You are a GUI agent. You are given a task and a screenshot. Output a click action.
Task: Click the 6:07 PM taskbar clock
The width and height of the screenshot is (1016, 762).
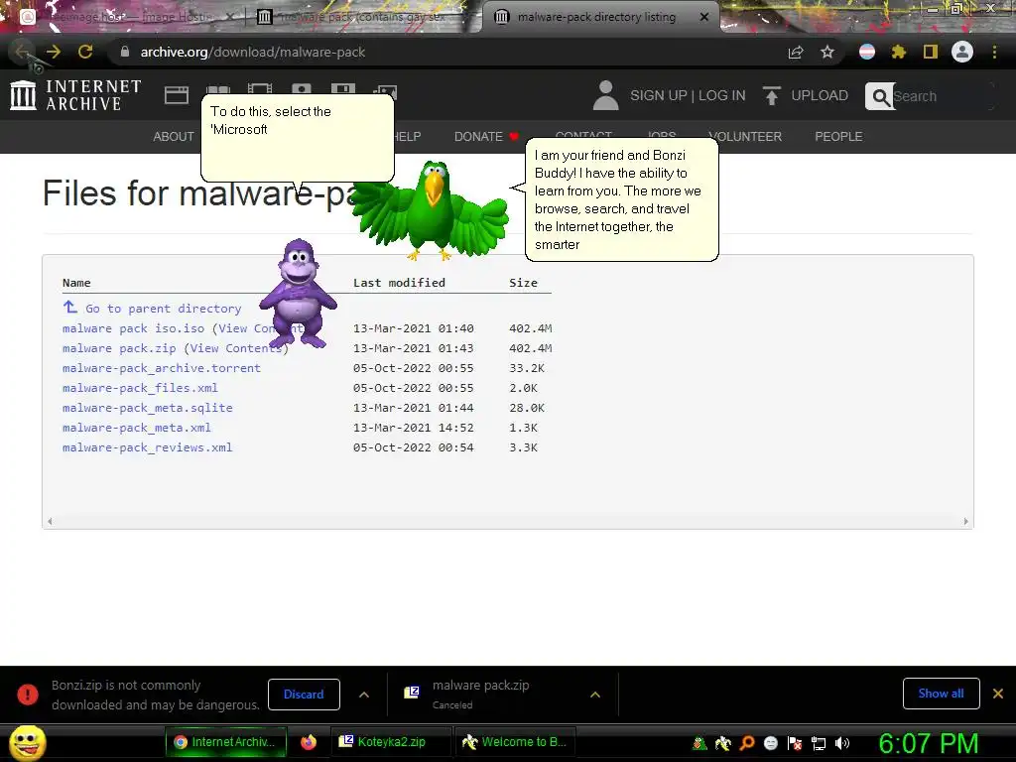[929, 743]
